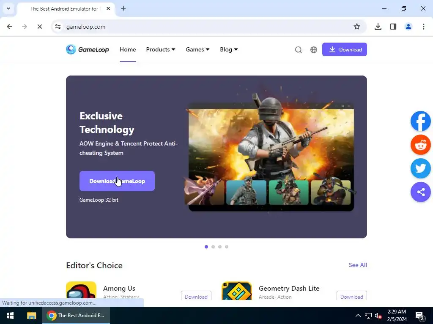Share page via Reddit icon

[x=421, y=145]
